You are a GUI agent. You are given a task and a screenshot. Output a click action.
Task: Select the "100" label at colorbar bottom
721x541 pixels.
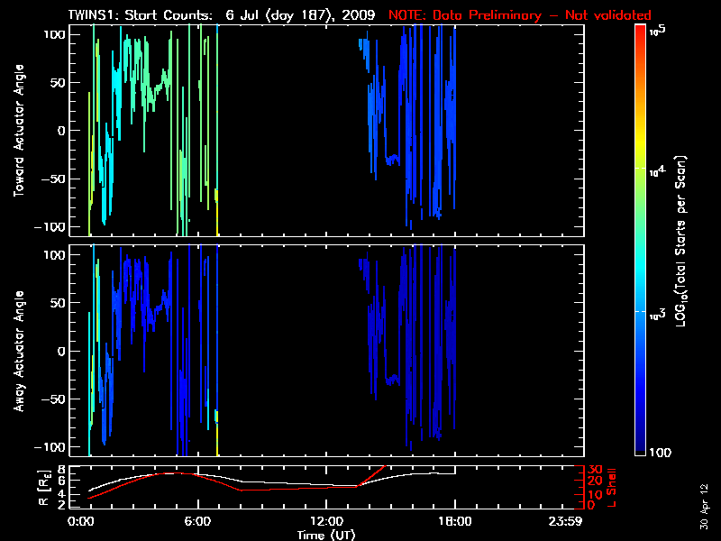click(x=659, y=453)
